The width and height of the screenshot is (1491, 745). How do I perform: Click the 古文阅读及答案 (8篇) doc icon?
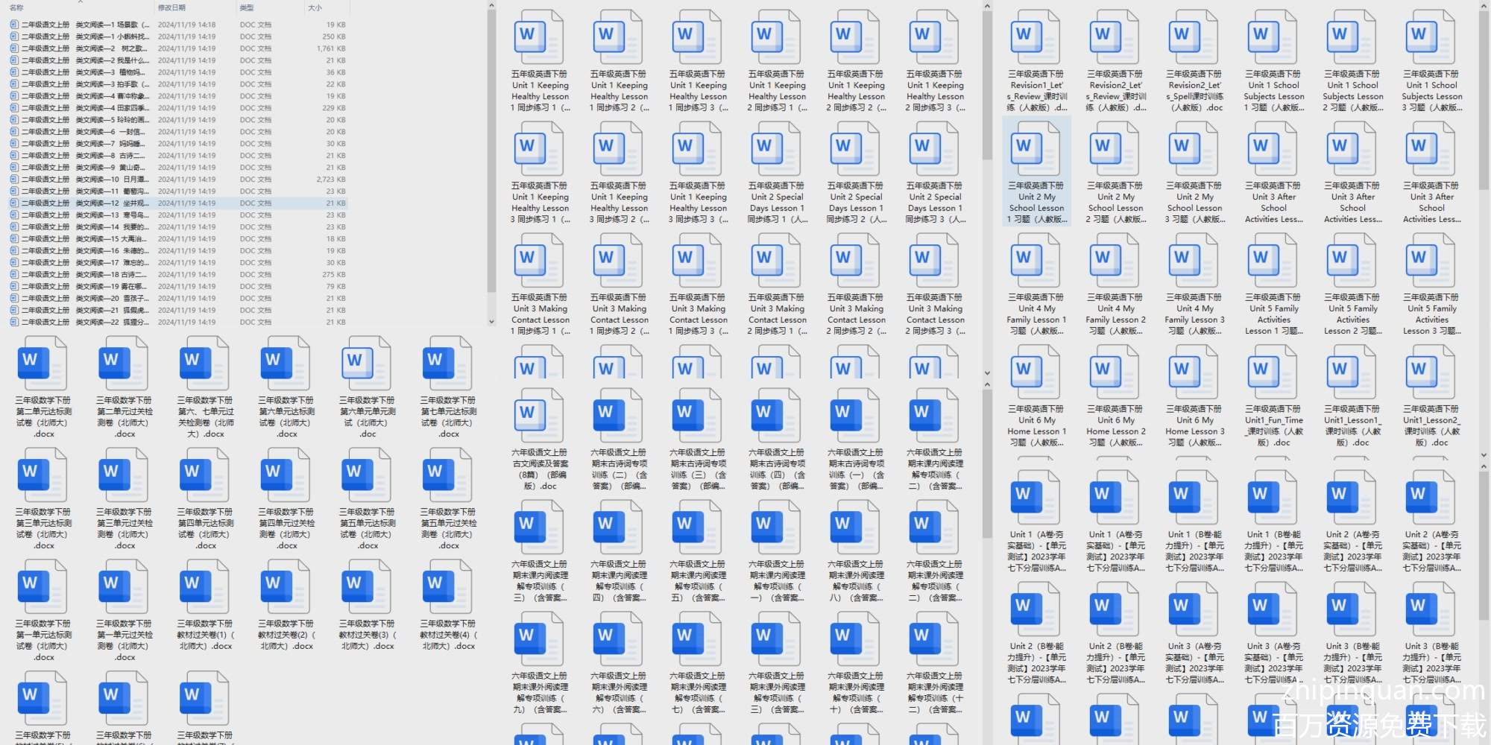pyautogui.click(x=540, y=415)
